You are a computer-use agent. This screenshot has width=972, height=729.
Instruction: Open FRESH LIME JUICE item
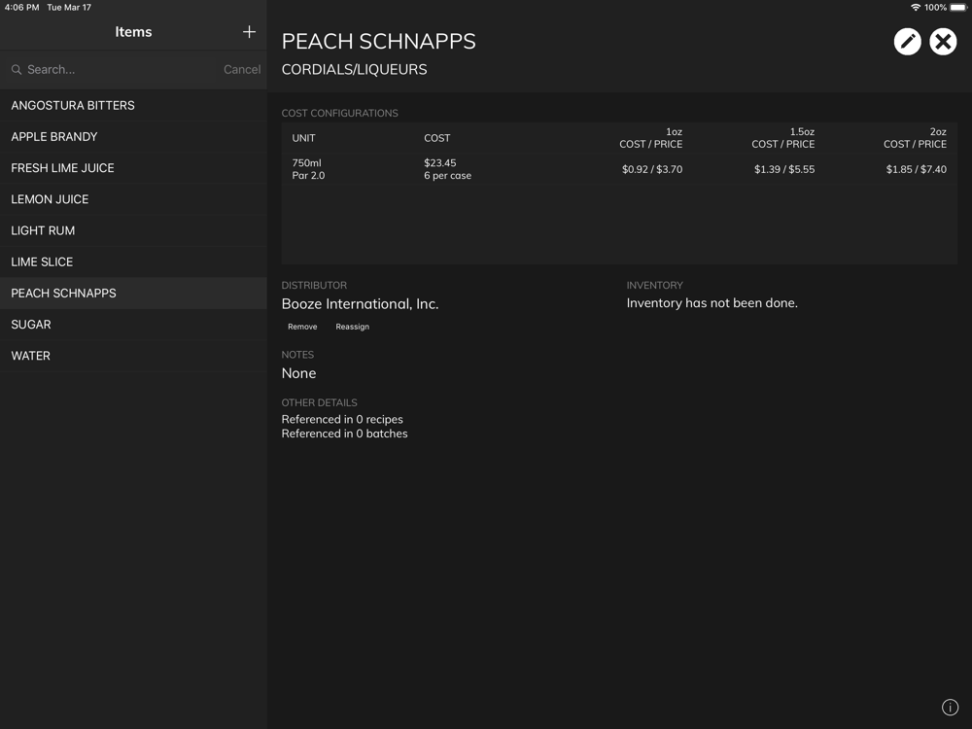click(x=133, y=168)
